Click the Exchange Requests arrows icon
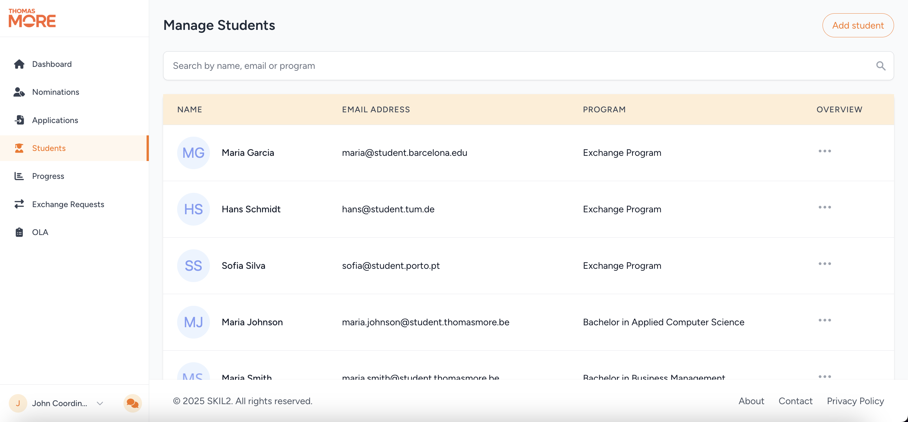The width and height of the screenshot is (908, 422). coord(19,204)
